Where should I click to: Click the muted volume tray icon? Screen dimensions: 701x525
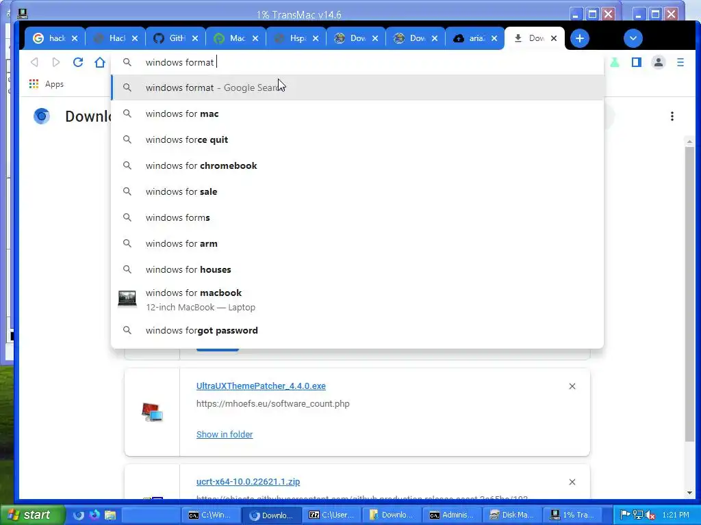pyautogui.click(x=650, y=515)
